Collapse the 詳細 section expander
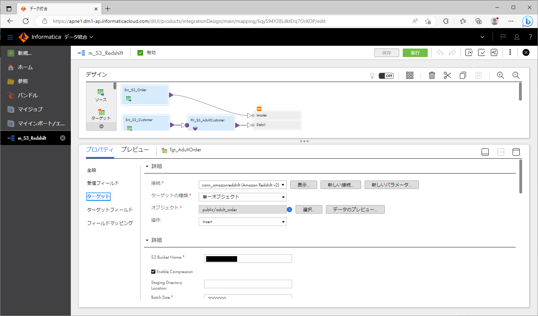Screen dimensions: 538x316 (147, 166)
